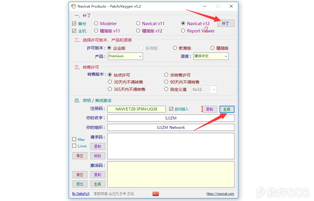Copy the serial key with 复制 button
This screenshot has width=314, height=201.
coord(210,109)
